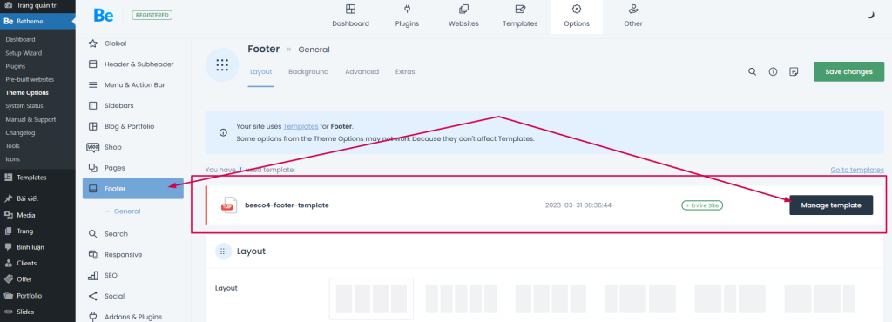Viewport: 892px width, 322px height.
Task: Open Betheme in the WordPress sidebar
Action: [x=37, y=22]
